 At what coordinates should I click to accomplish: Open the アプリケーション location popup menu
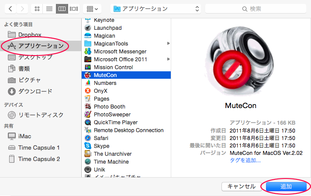pos(155,9)
